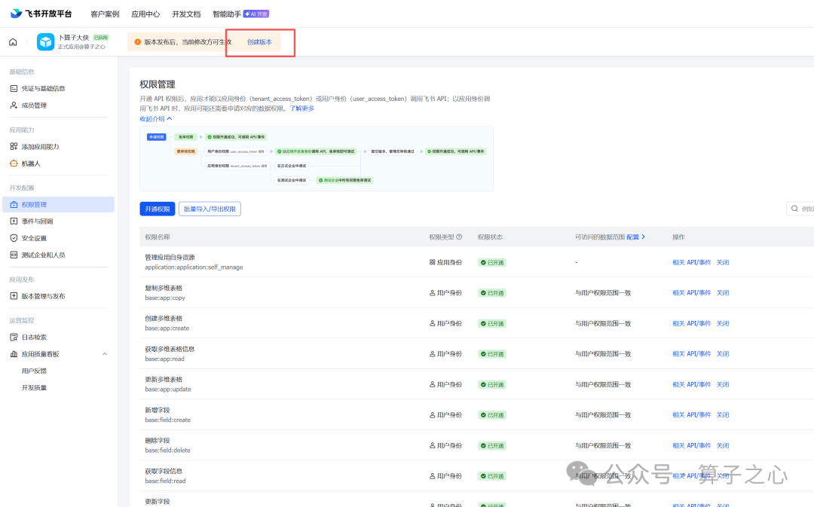The image size is (814, 507).
Task: Click 关闭 for base:app:update
Action: (x=723, y=384)
